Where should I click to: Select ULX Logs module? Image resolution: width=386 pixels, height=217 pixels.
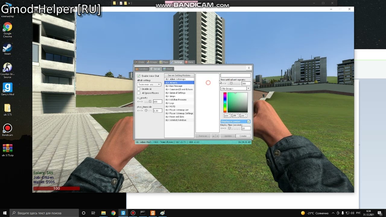pos(179,103)
